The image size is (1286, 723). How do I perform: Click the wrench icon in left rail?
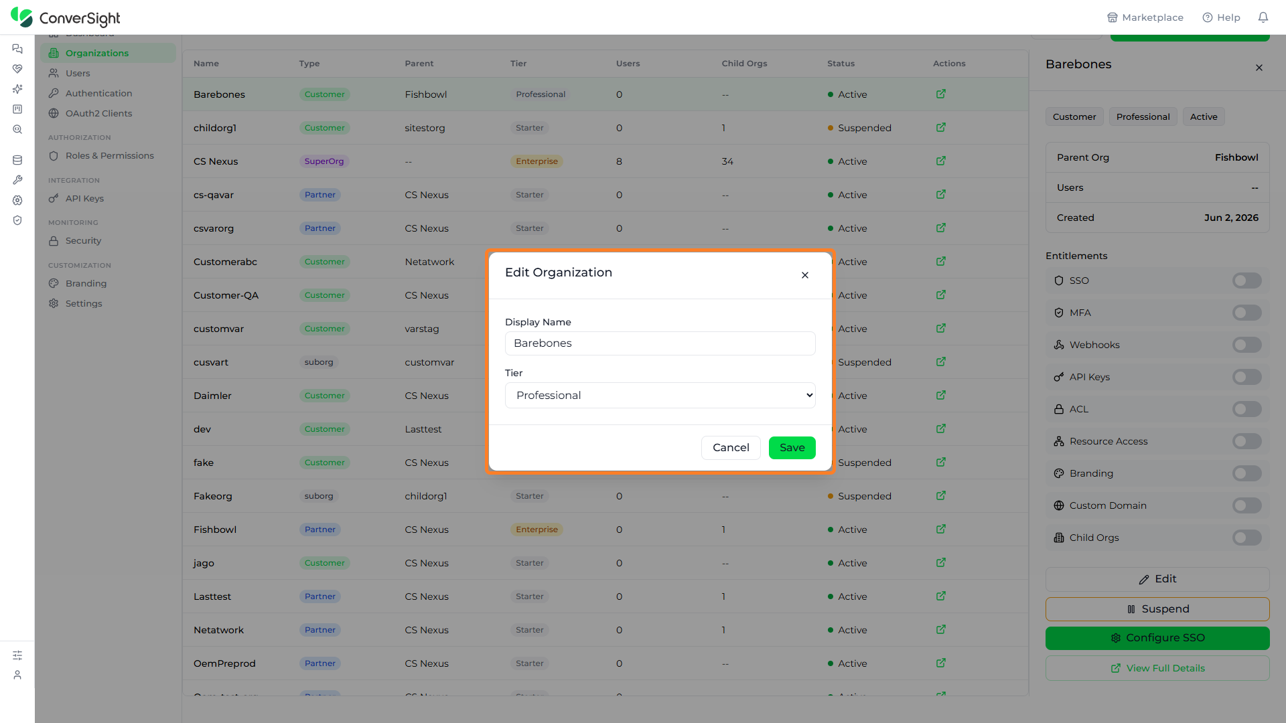(17, 180)
